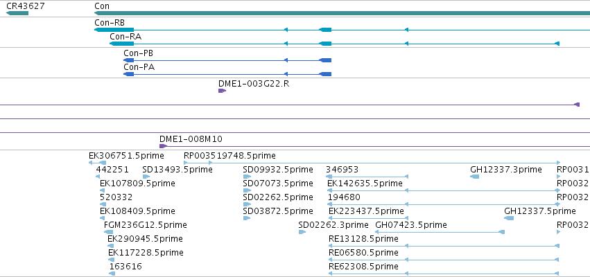Screen dimensions: 590x277
Task: Select RE06580.5prime EST label
Action: (x=363, y=253)
